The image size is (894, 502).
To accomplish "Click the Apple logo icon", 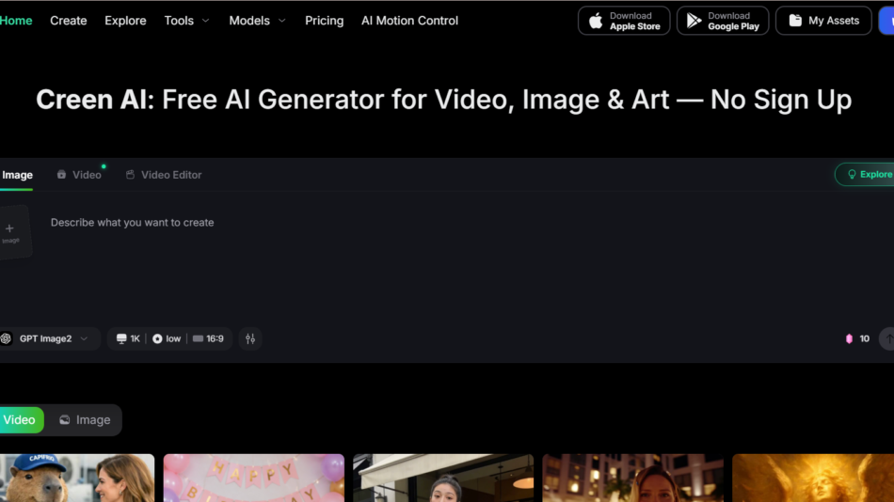I will [596, 21].
